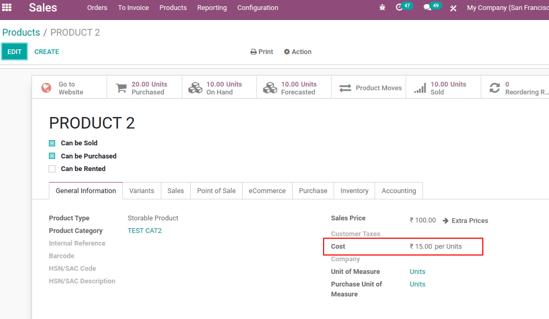This screenshot has width=549, height=319.
Task: Click the arrow icon beside Extra Prices
Action: coord(446,221)
